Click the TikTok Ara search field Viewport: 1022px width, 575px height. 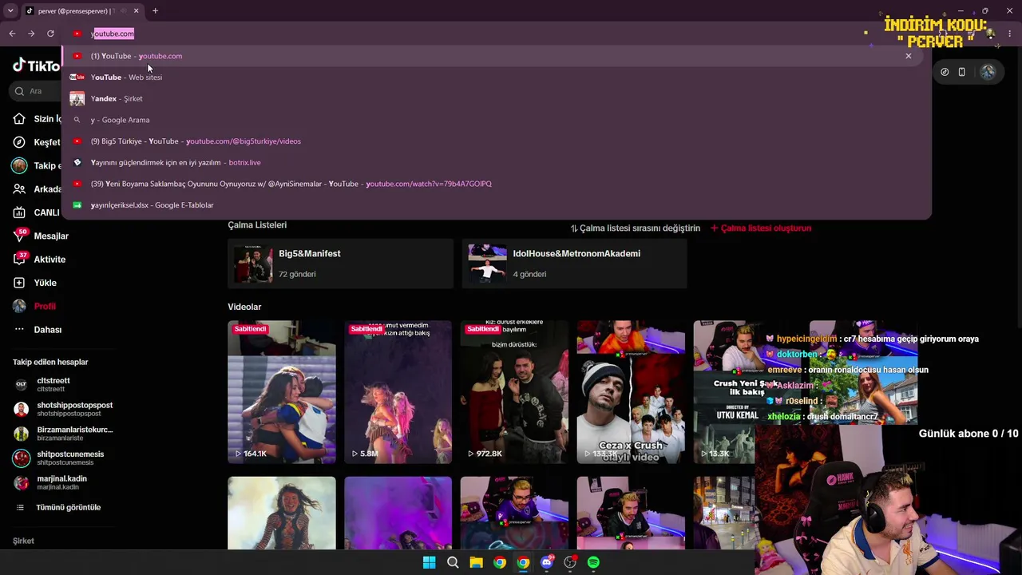(x=37, y=91)
